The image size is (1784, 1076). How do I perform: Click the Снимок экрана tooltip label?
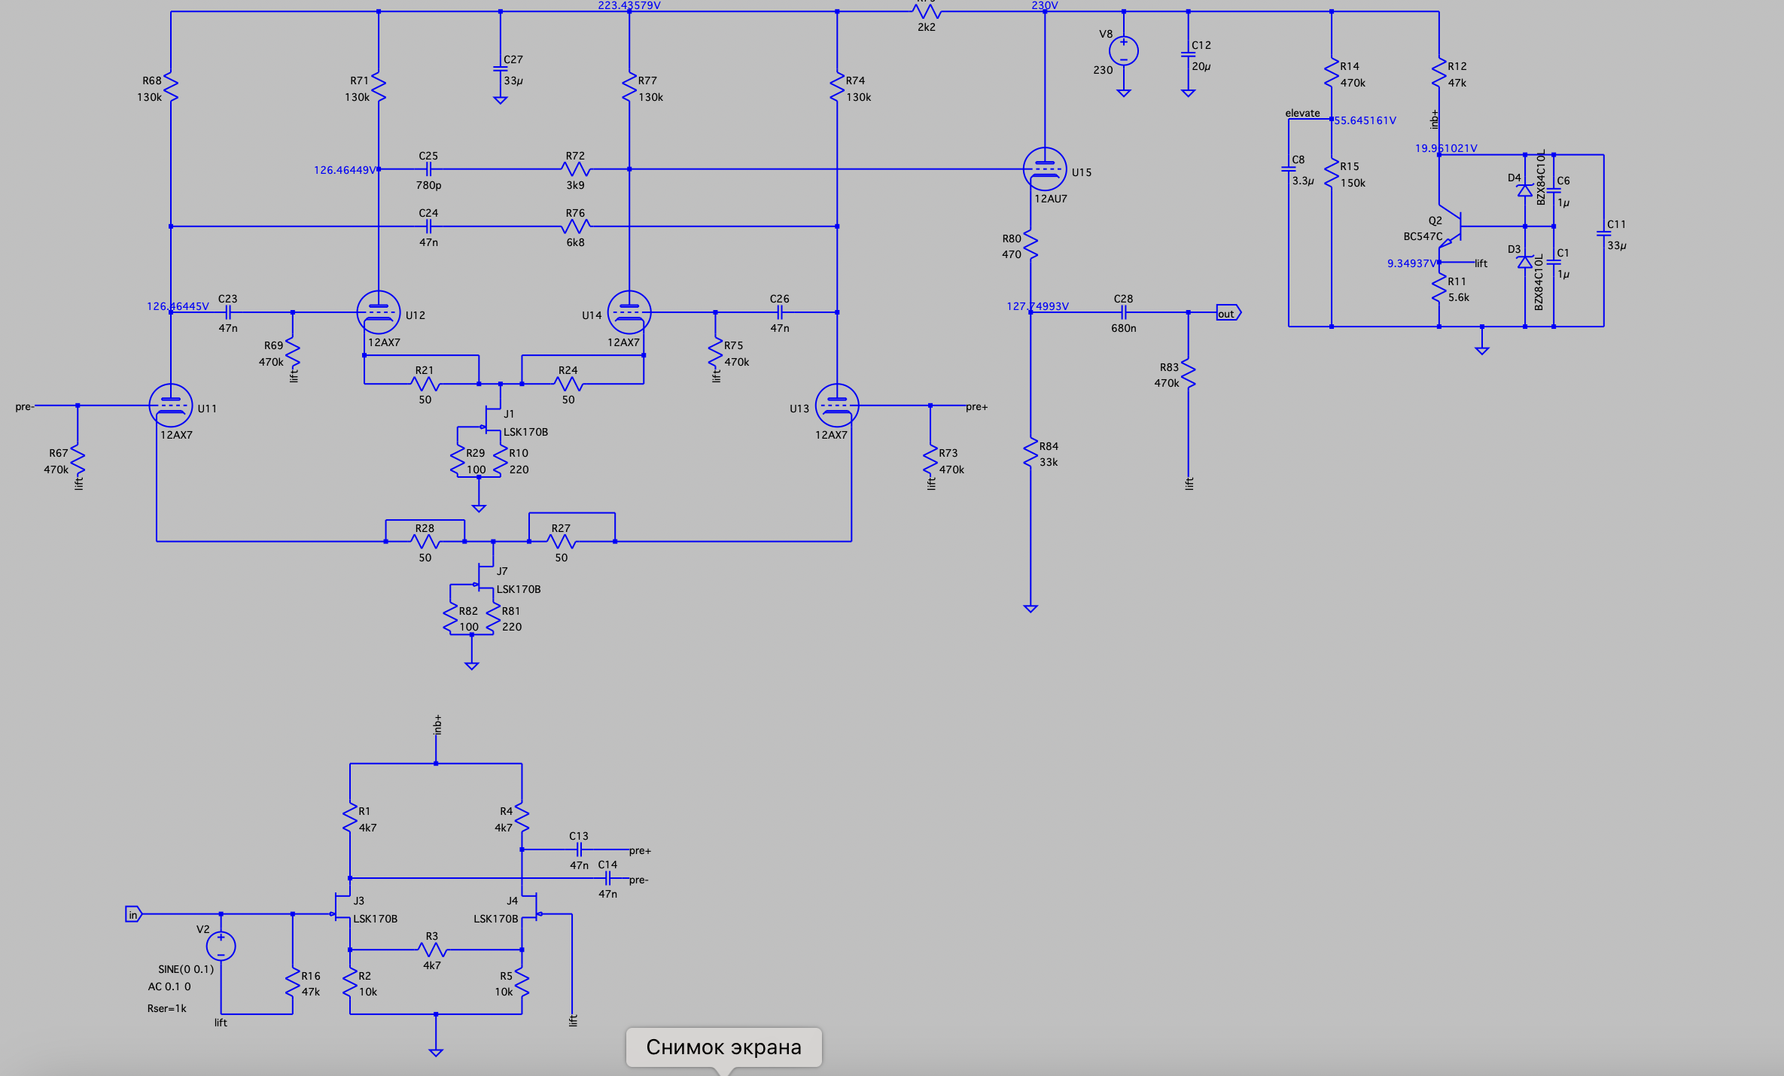click(x=723, y=1047)
